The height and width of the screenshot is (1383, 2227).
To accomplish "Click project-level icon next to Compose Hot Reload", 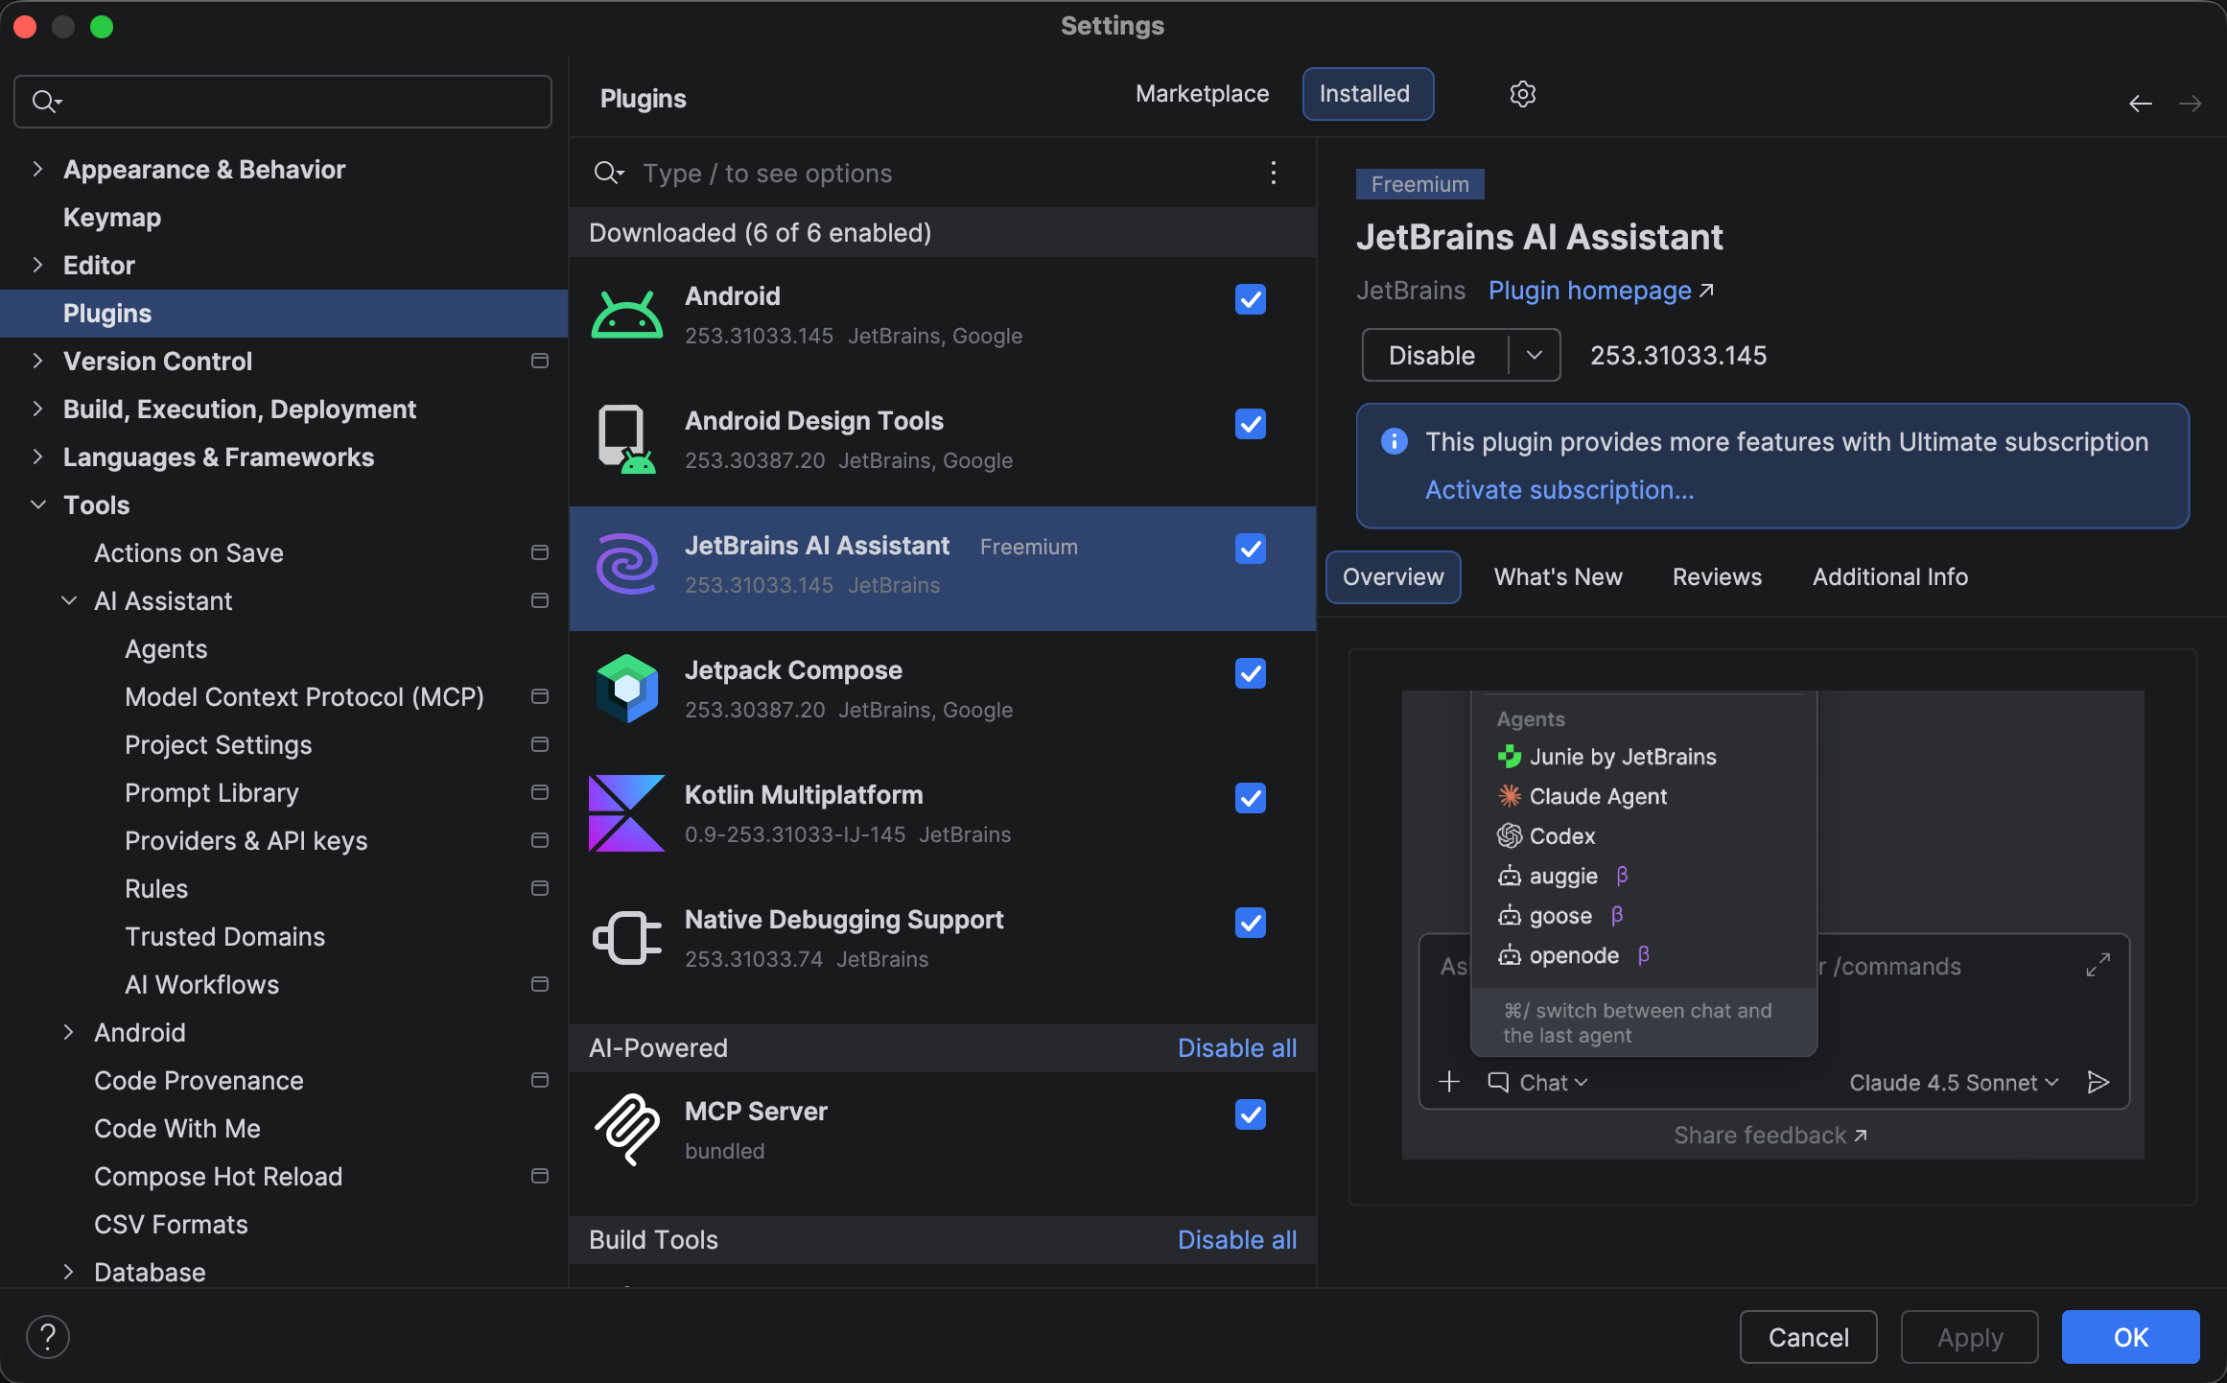I will 540,1176.
